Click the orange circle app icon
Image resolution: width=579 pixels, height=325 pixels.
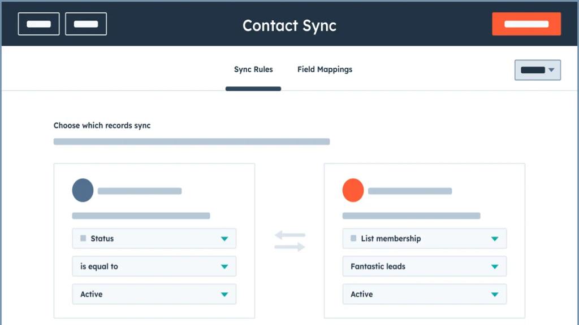click(x=353, y=191)
